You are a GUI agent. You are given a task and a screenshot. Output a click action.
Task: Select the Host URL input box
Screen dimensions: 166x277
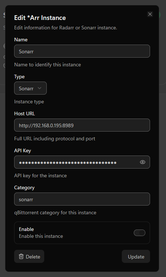point(82,125)
